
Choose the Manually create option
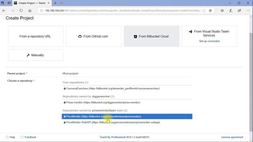(x=36, y=55)
